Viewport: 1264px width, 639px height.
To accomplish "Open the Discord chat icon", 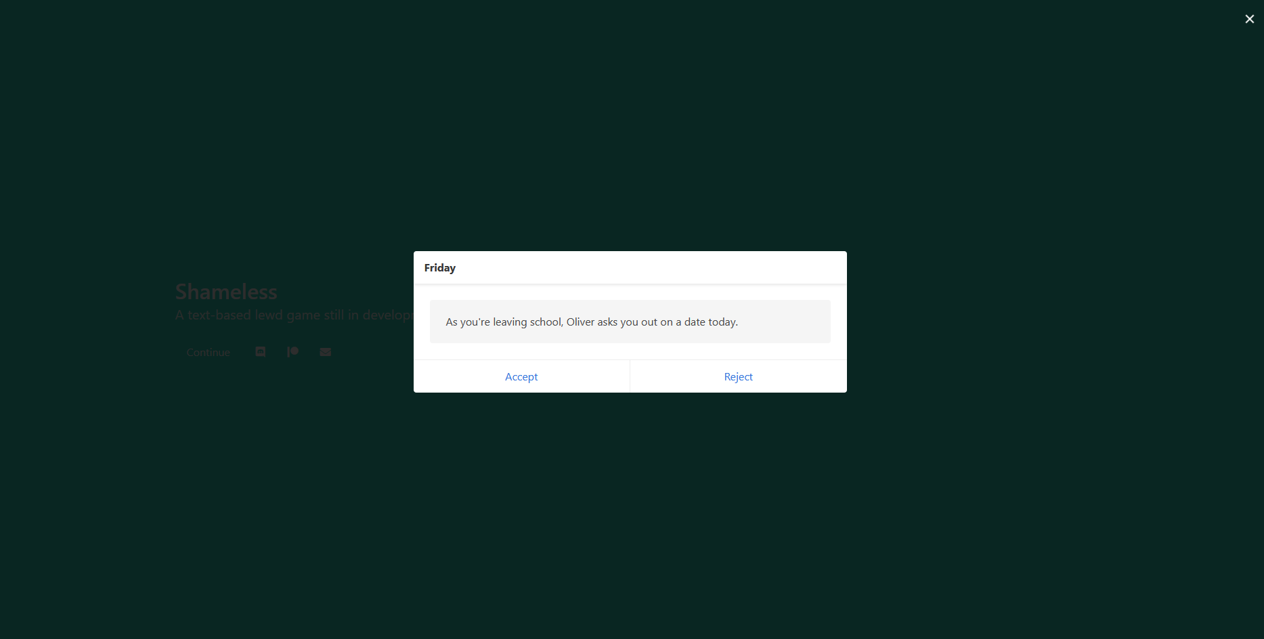I will click(261, 352).
